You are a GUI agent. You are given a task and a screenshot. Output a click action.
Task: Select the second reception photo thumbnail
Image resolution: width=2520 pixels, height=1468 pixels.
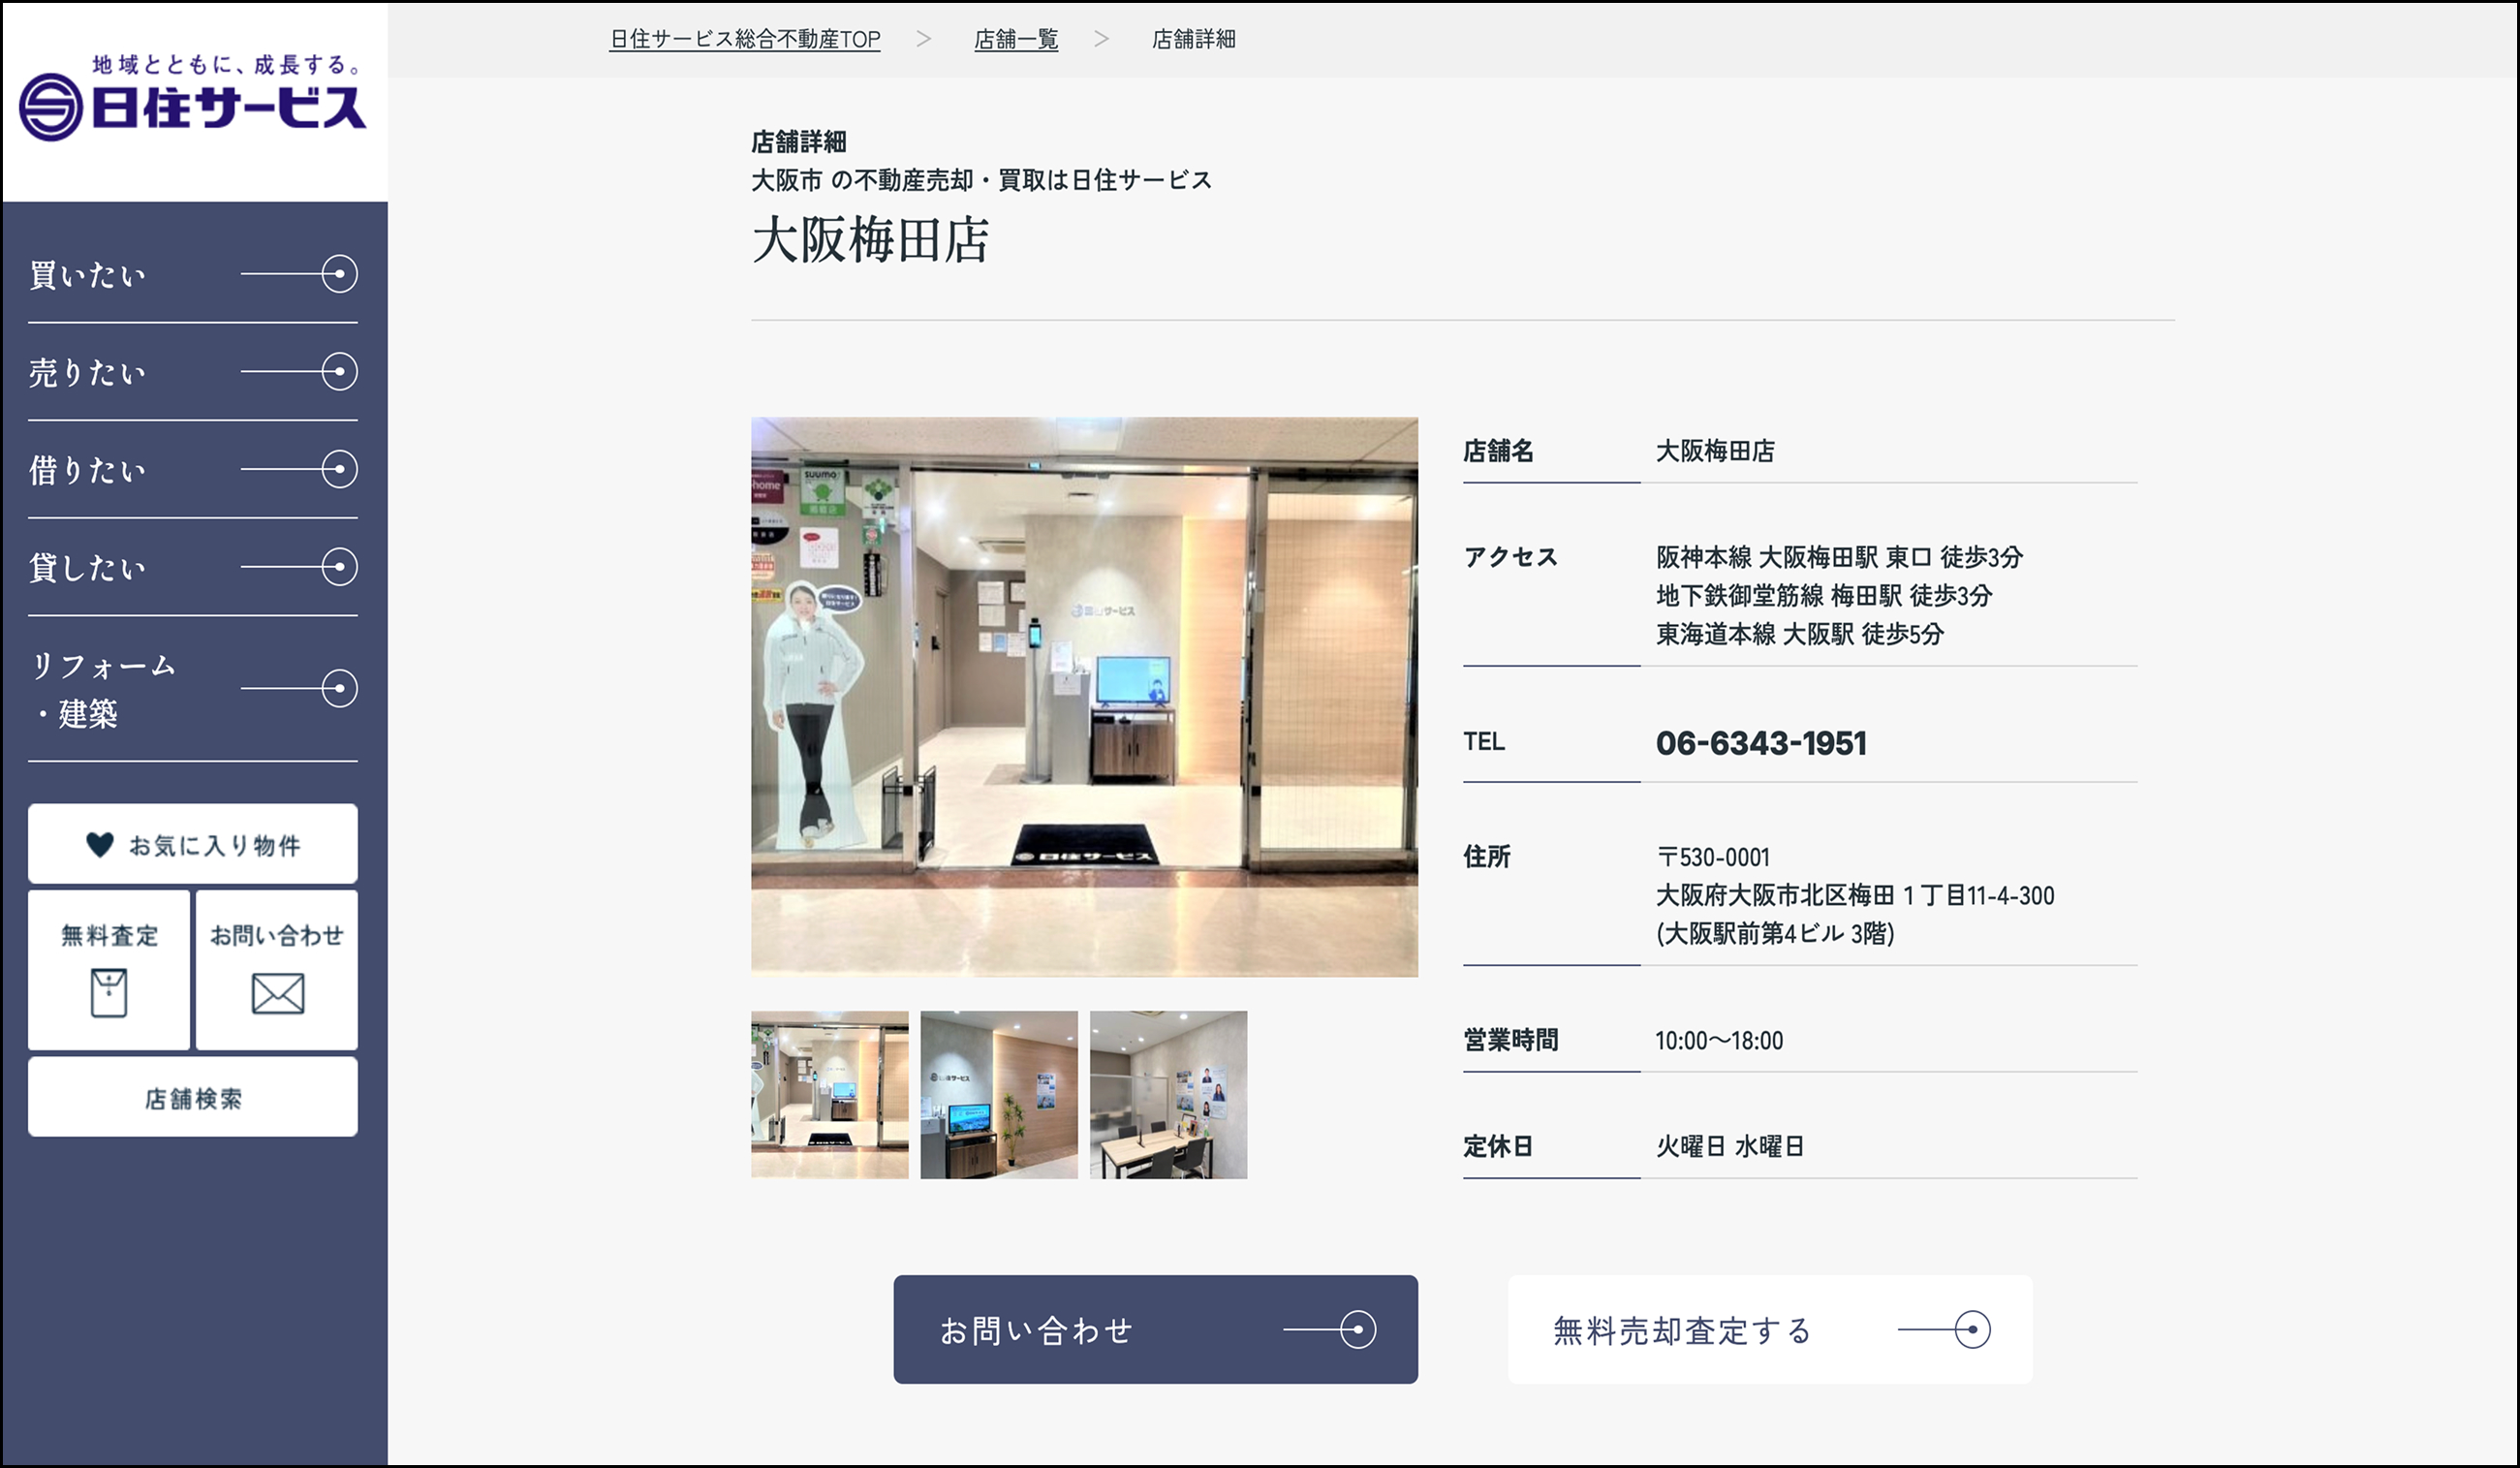998,1094
